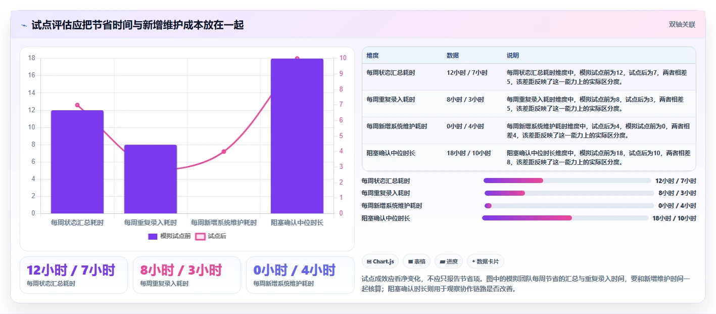Click the pink 试点后 legend swatch
The image size is (716, 314).
point(201,236)
